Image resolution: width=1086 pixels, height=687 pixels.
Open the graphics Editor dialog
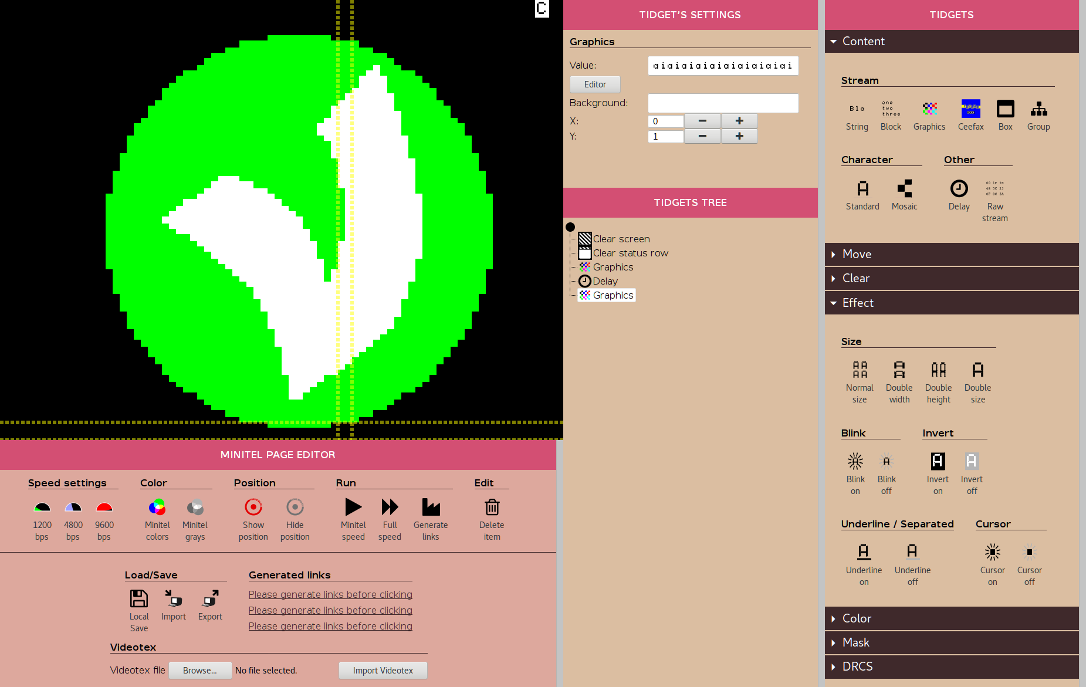(x=594, y=84)
